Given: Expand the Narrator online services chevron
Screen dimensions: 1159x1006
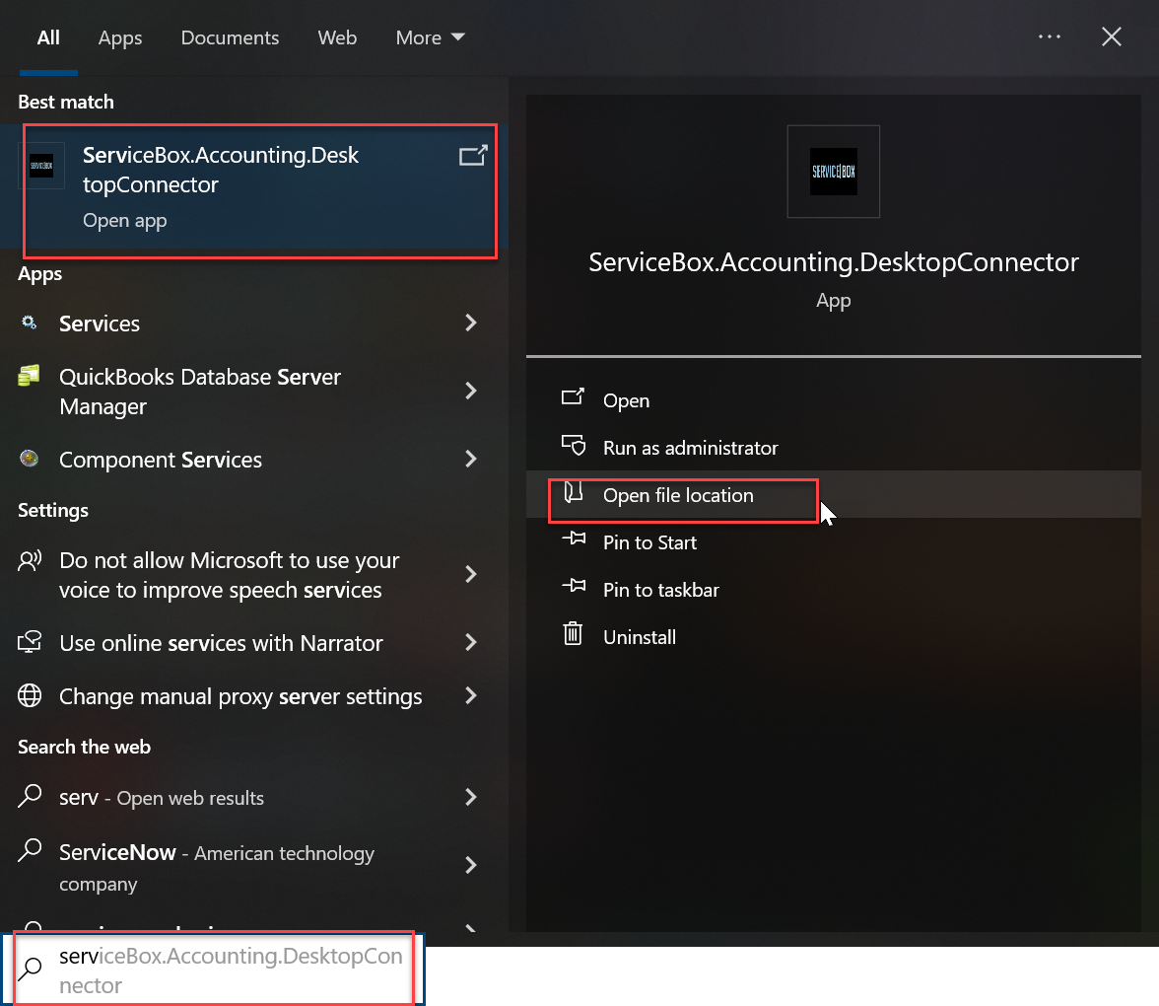Looking at the screenshot, I should (471, 642).
